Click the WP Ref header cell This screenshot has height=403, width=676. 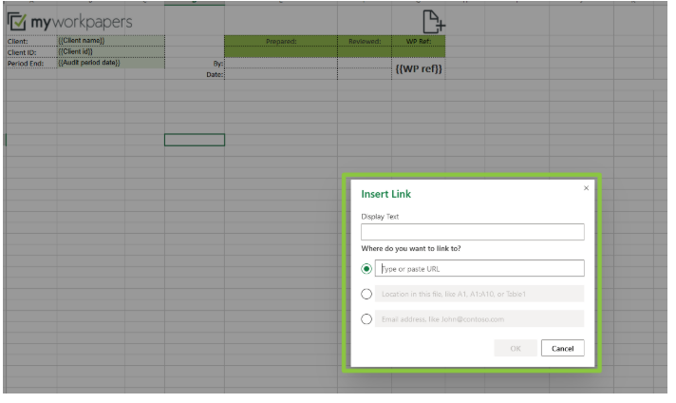point(418,42)
